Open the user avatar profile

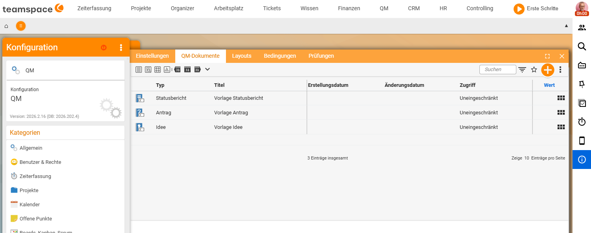(x=582, y=8)
